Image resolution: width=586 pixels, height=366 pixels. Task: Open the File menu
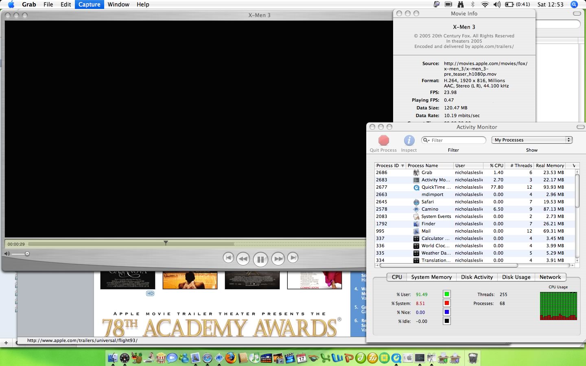coord(48,4)
